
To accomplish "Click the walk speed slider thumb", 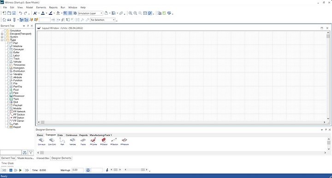I will (116, 170).
